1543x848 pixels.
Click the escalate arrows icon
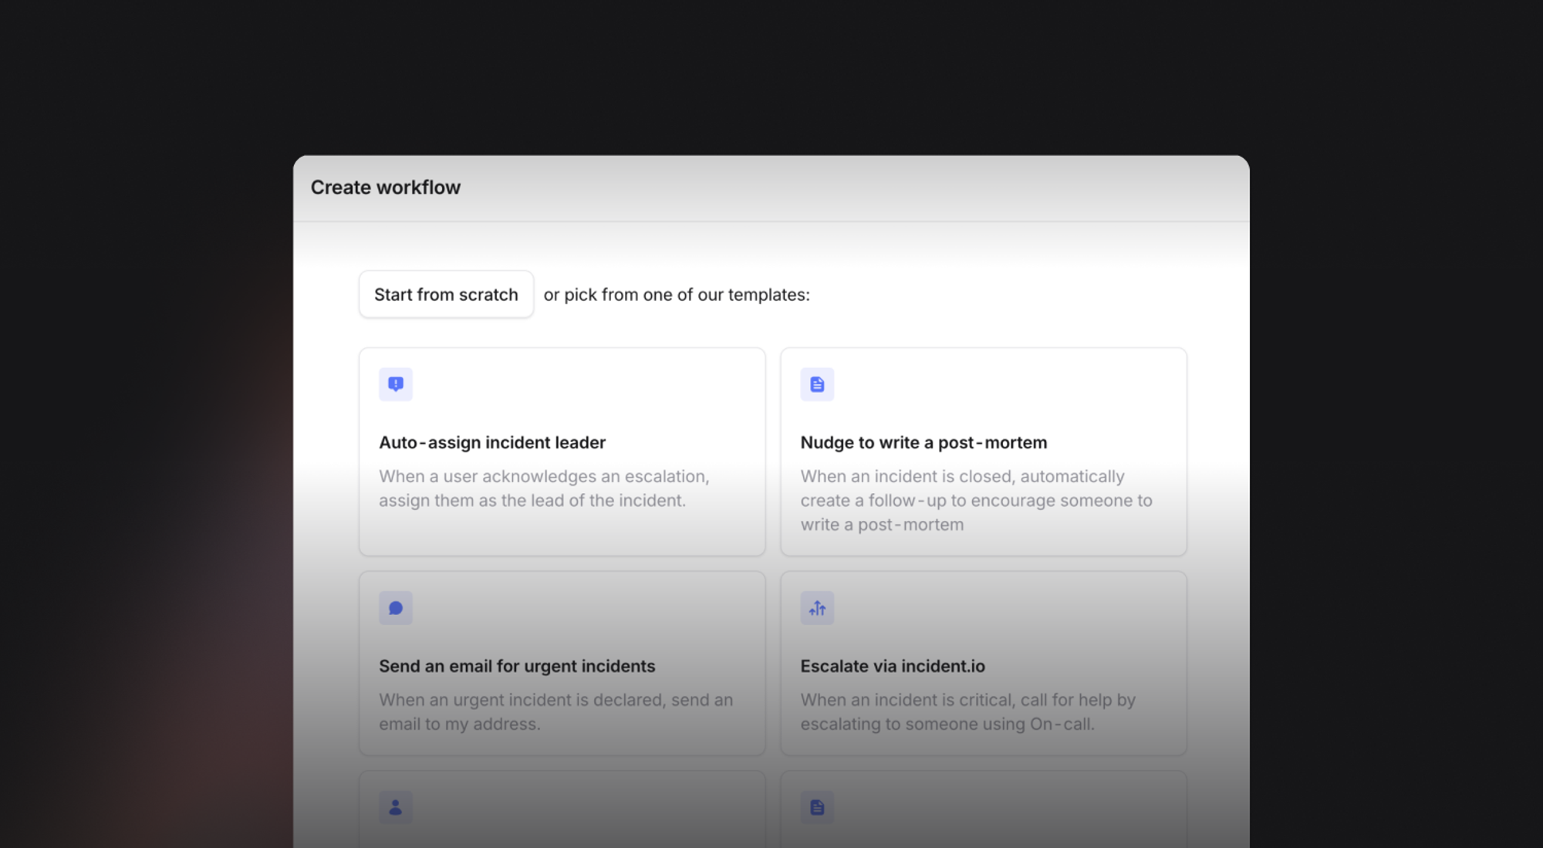tap(817, 608)
